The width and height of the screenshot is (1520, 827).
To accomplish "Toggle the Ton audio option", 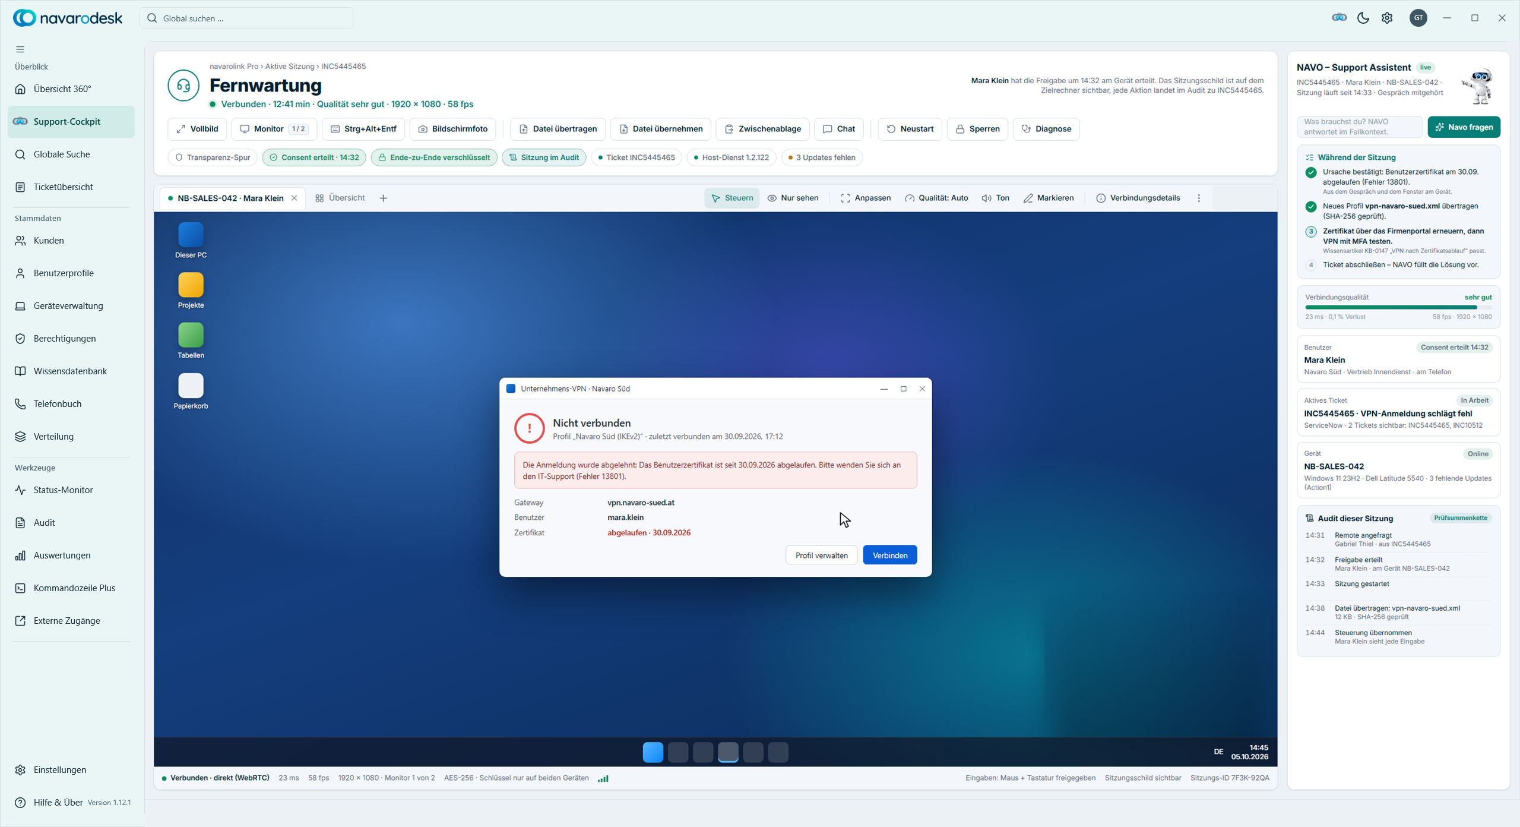I will pos(995,198).
